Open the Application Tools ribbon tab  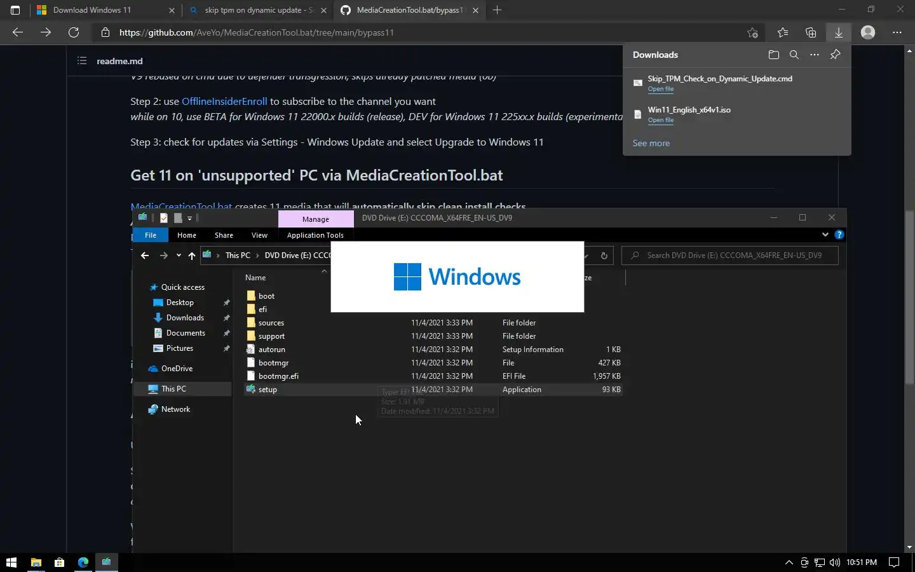pos(315,235)
